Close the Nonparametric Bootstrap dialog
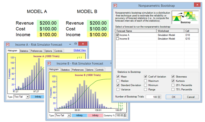This screenshot has height=122, width=205. coord(197,5)
